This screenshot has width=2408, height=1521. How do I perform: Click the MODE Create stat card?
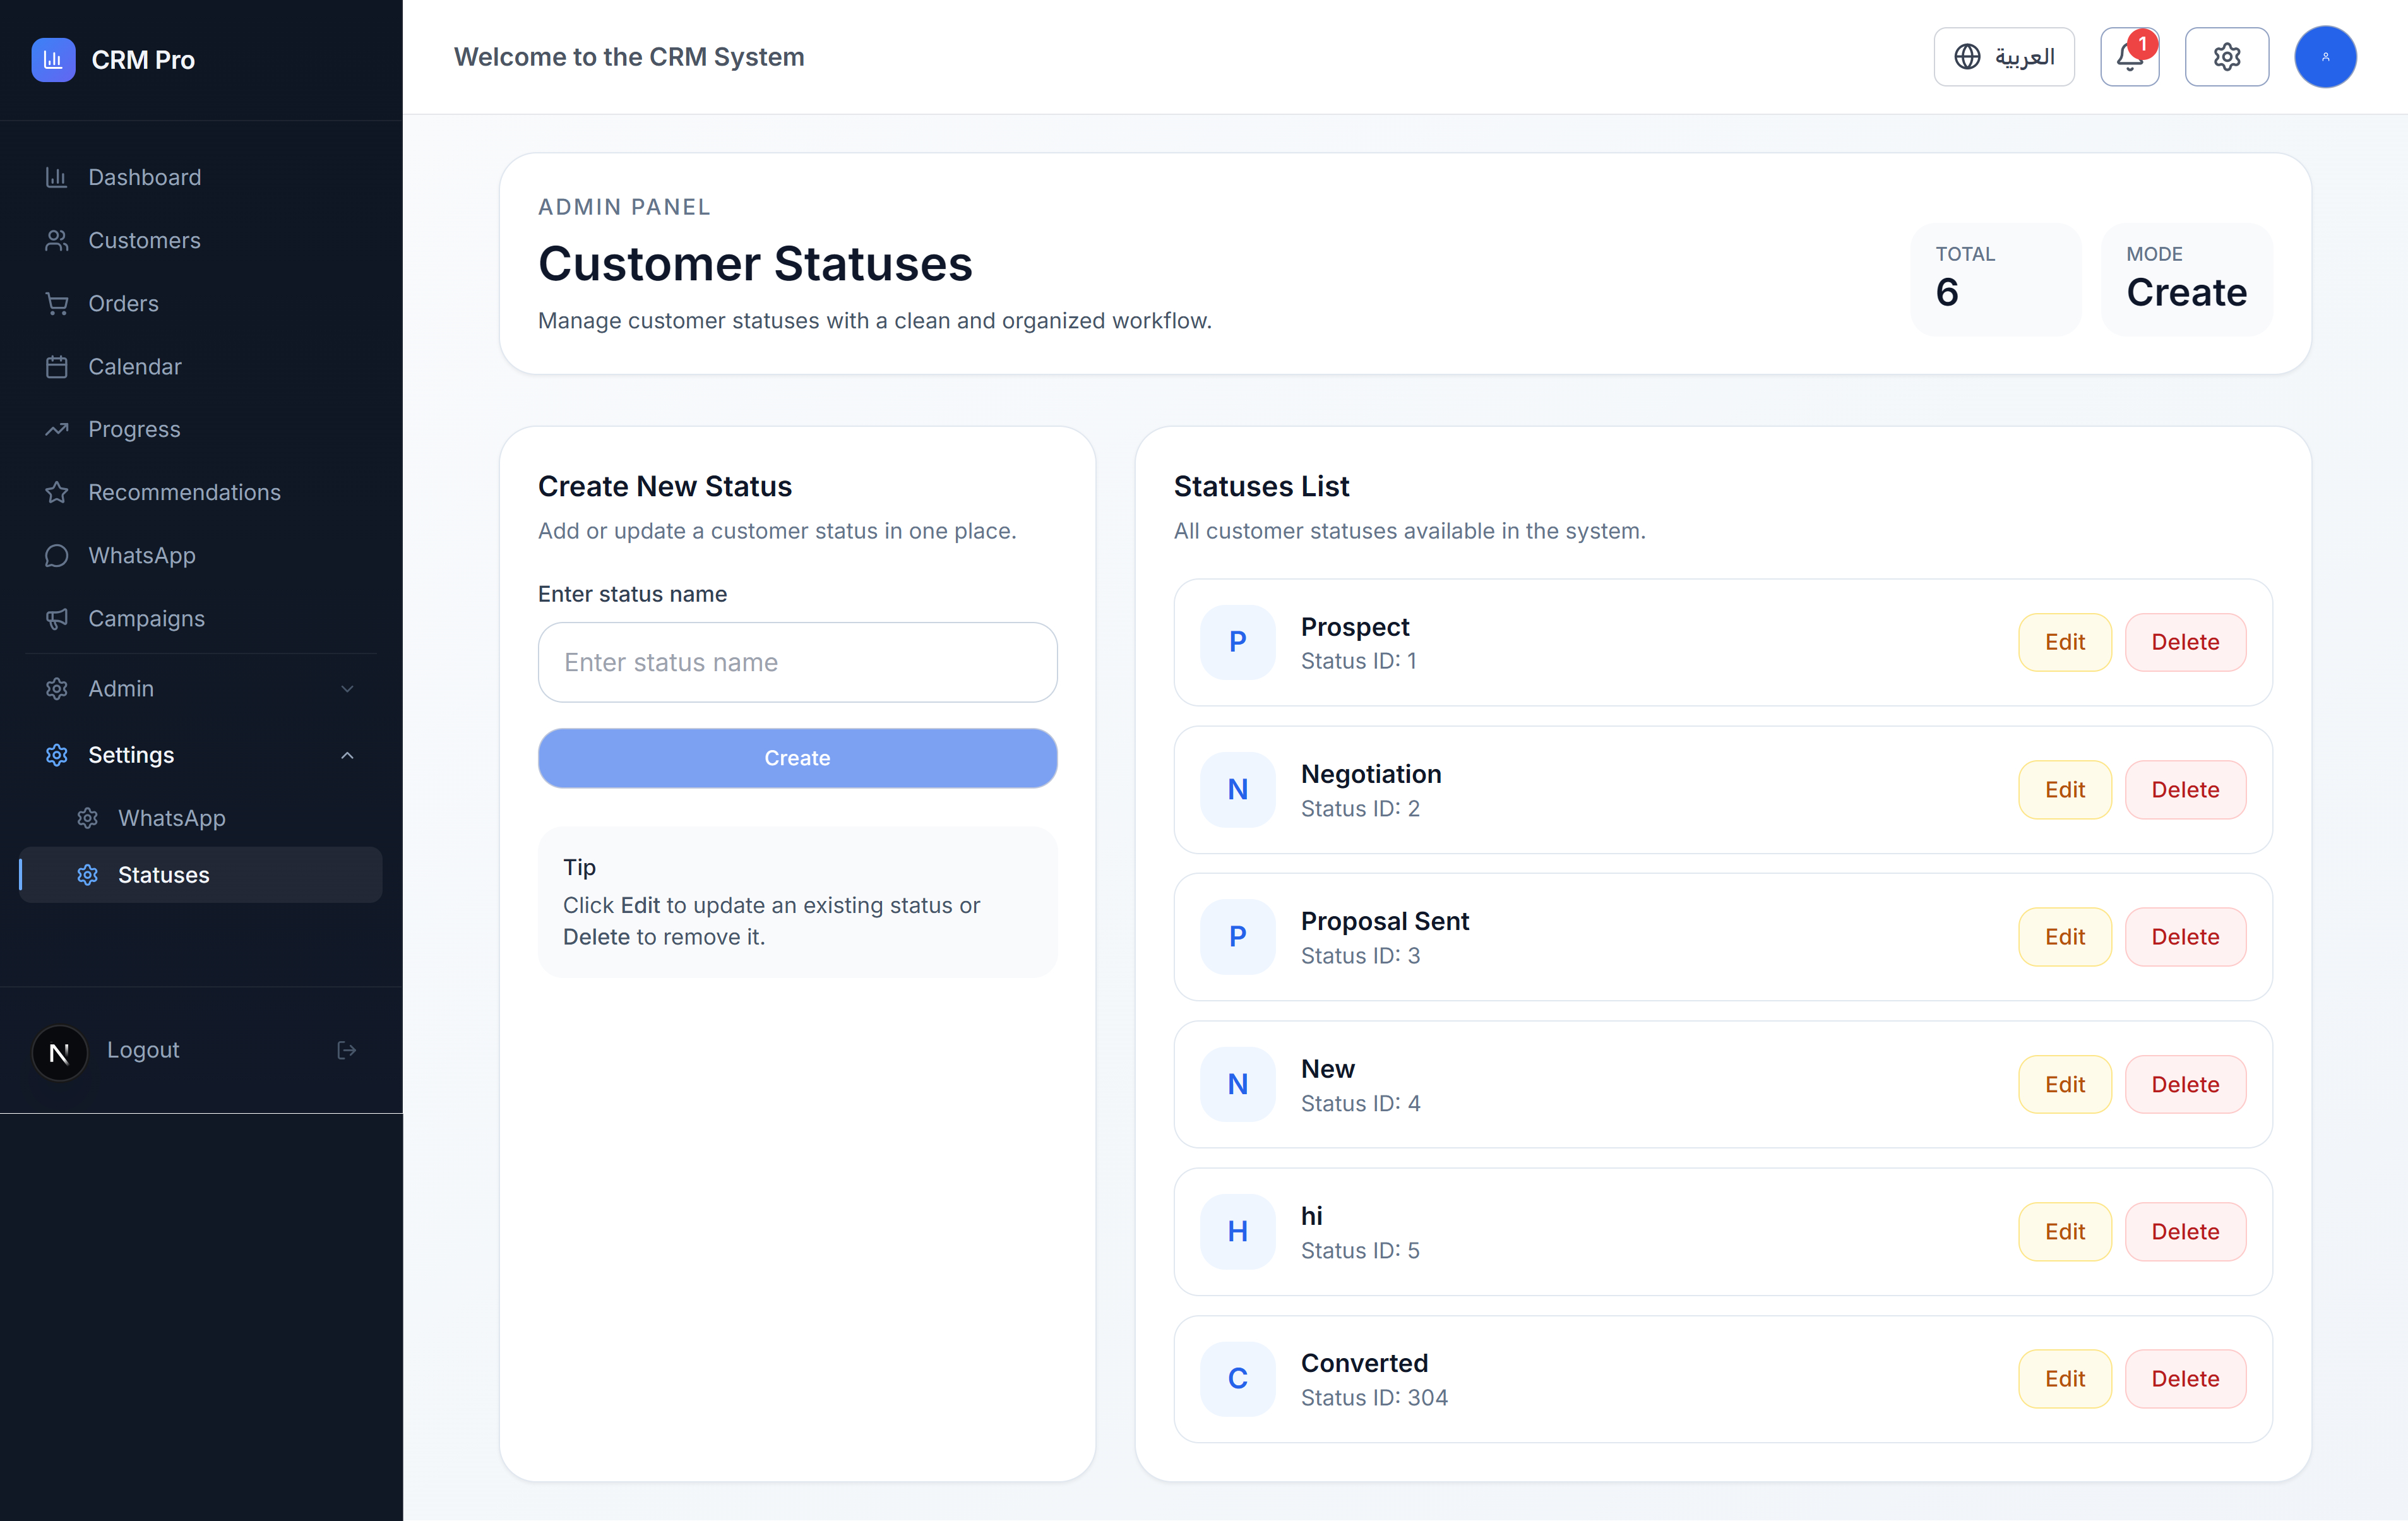2186,279
